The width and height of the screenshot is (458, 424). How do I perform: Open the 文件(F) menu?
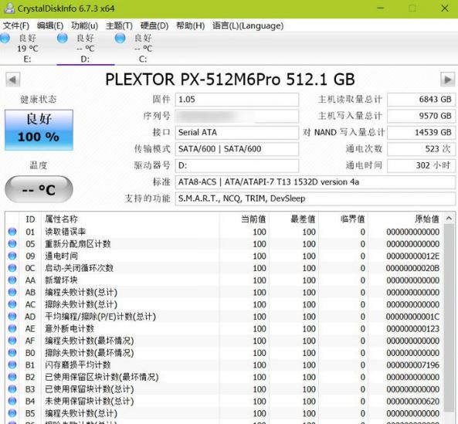16,25
